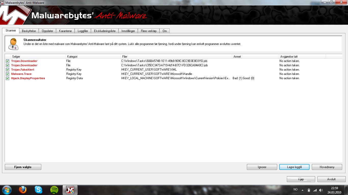The height and width of the screenshot is (195, 348).
Task: Click the {66BA574B job file path
Action: tap(164, 61)
